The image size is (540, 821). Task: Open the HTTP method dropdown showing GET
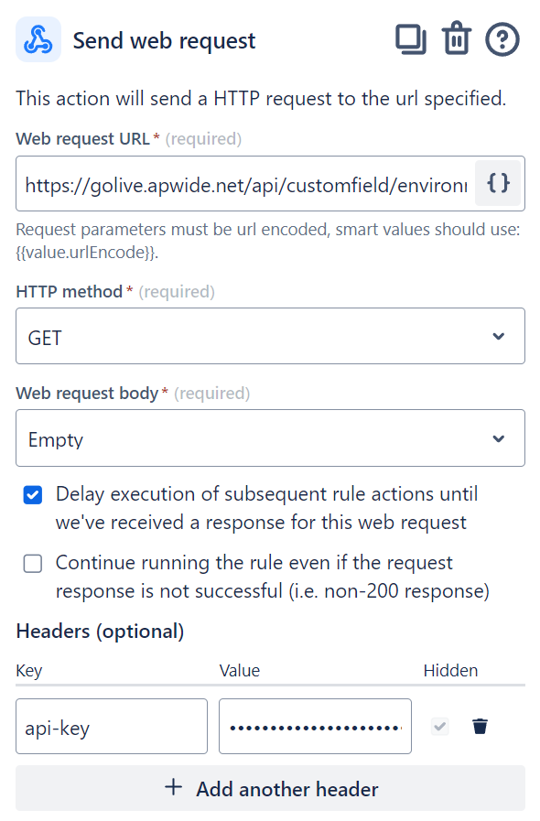[x=270, y=336]
